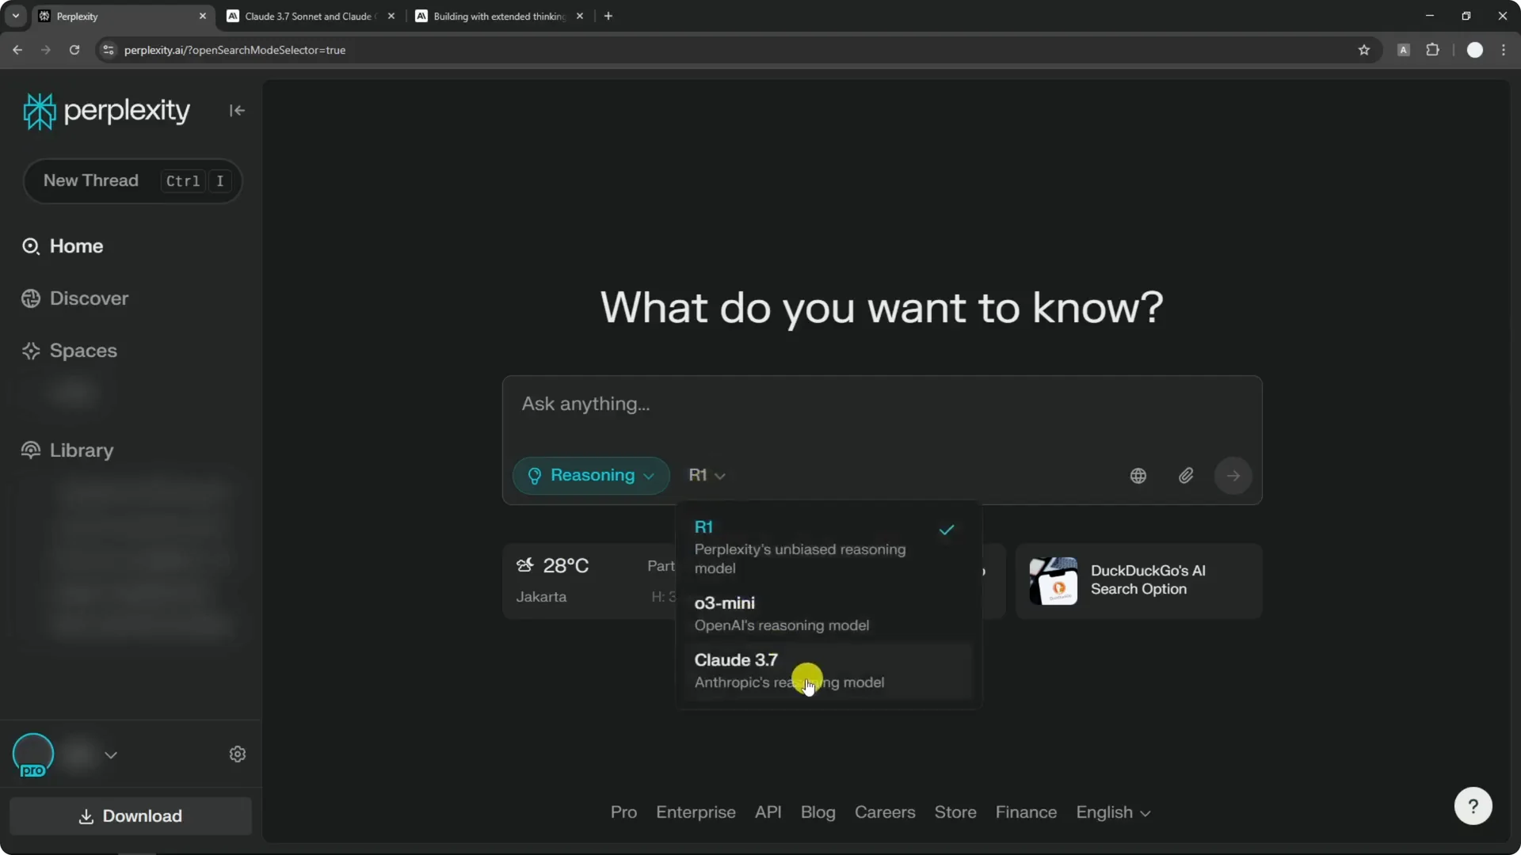Expand the account menu chevron
The height and width of the screenshot is (855, 1521).
point(111,754)
